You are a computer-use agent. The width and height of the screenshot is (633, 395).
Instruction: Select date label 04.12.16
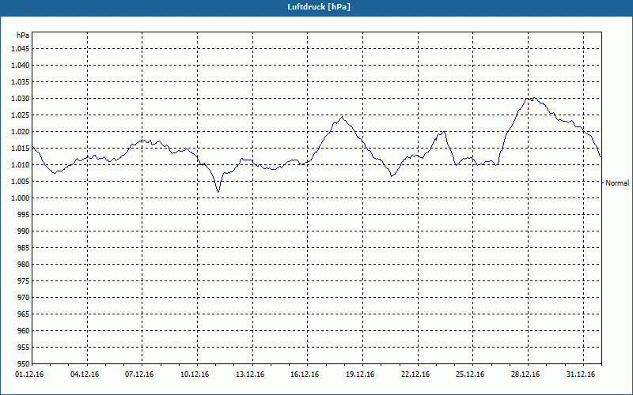[84, 374]
